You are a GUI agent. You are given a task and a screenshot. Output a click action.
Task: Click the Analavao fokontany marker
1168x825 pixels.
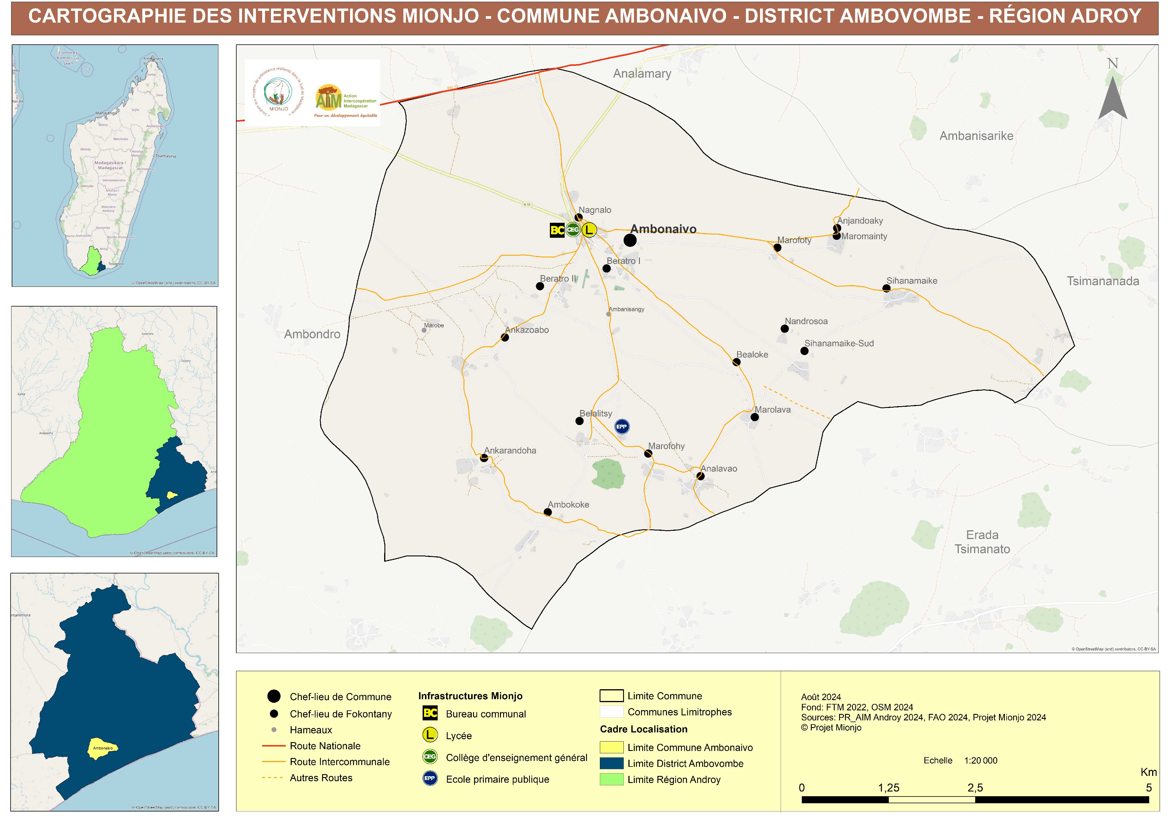pyautogui.click(x=700, y=476)
